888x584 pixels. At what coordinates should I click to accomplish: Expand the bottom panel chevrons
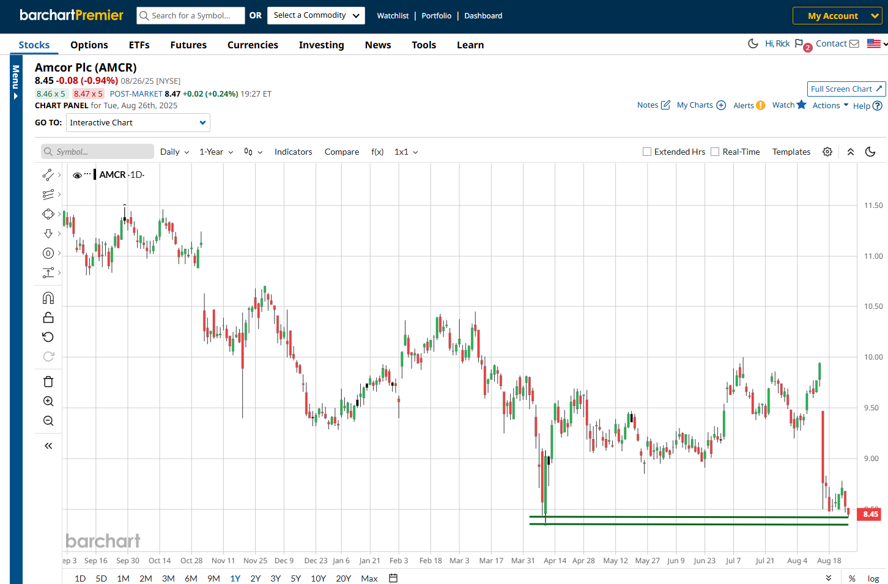829,578
